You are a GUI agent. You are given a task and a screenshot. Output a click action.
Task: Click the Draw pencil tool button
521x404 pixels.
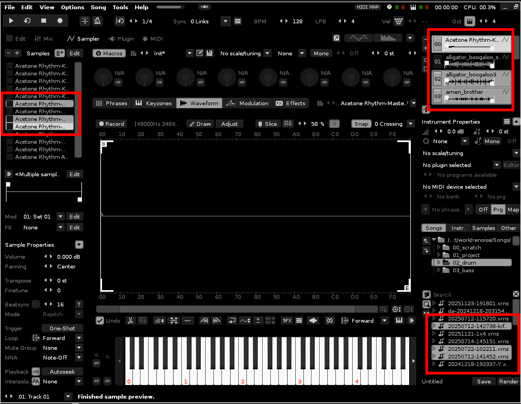coord(200,124)
